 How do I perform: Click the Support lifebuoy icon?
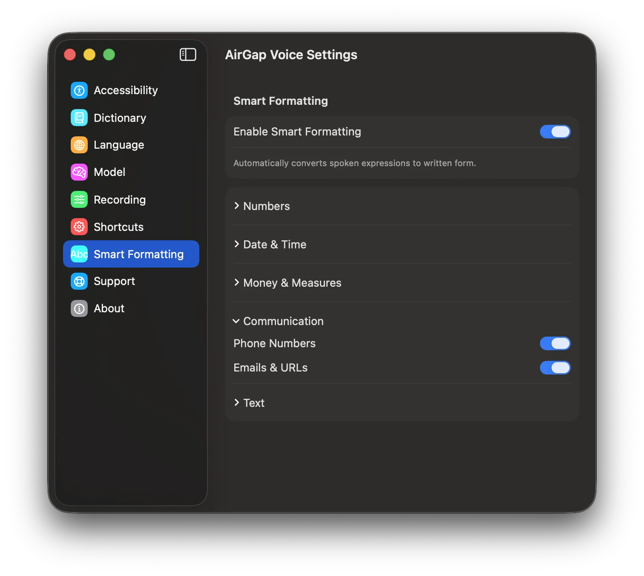tap(79, 281)
